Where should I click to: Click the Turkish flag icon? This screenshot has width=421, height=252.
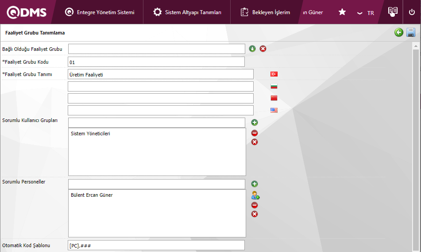pyautogui.click(x=274, y=74)
